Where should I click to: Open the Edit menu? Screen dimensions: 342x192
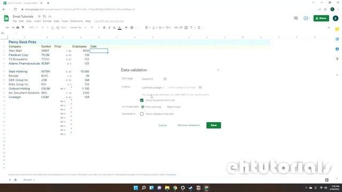pos(21,21)
